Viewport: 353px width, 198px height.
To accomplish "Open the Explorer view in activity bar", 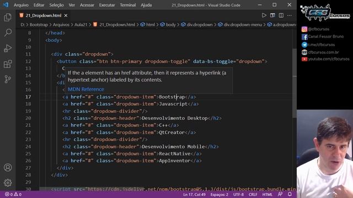I will [x=8, y=17].
